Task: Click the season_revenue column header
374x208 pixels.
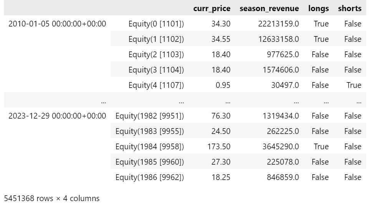Action: (269, 8)
